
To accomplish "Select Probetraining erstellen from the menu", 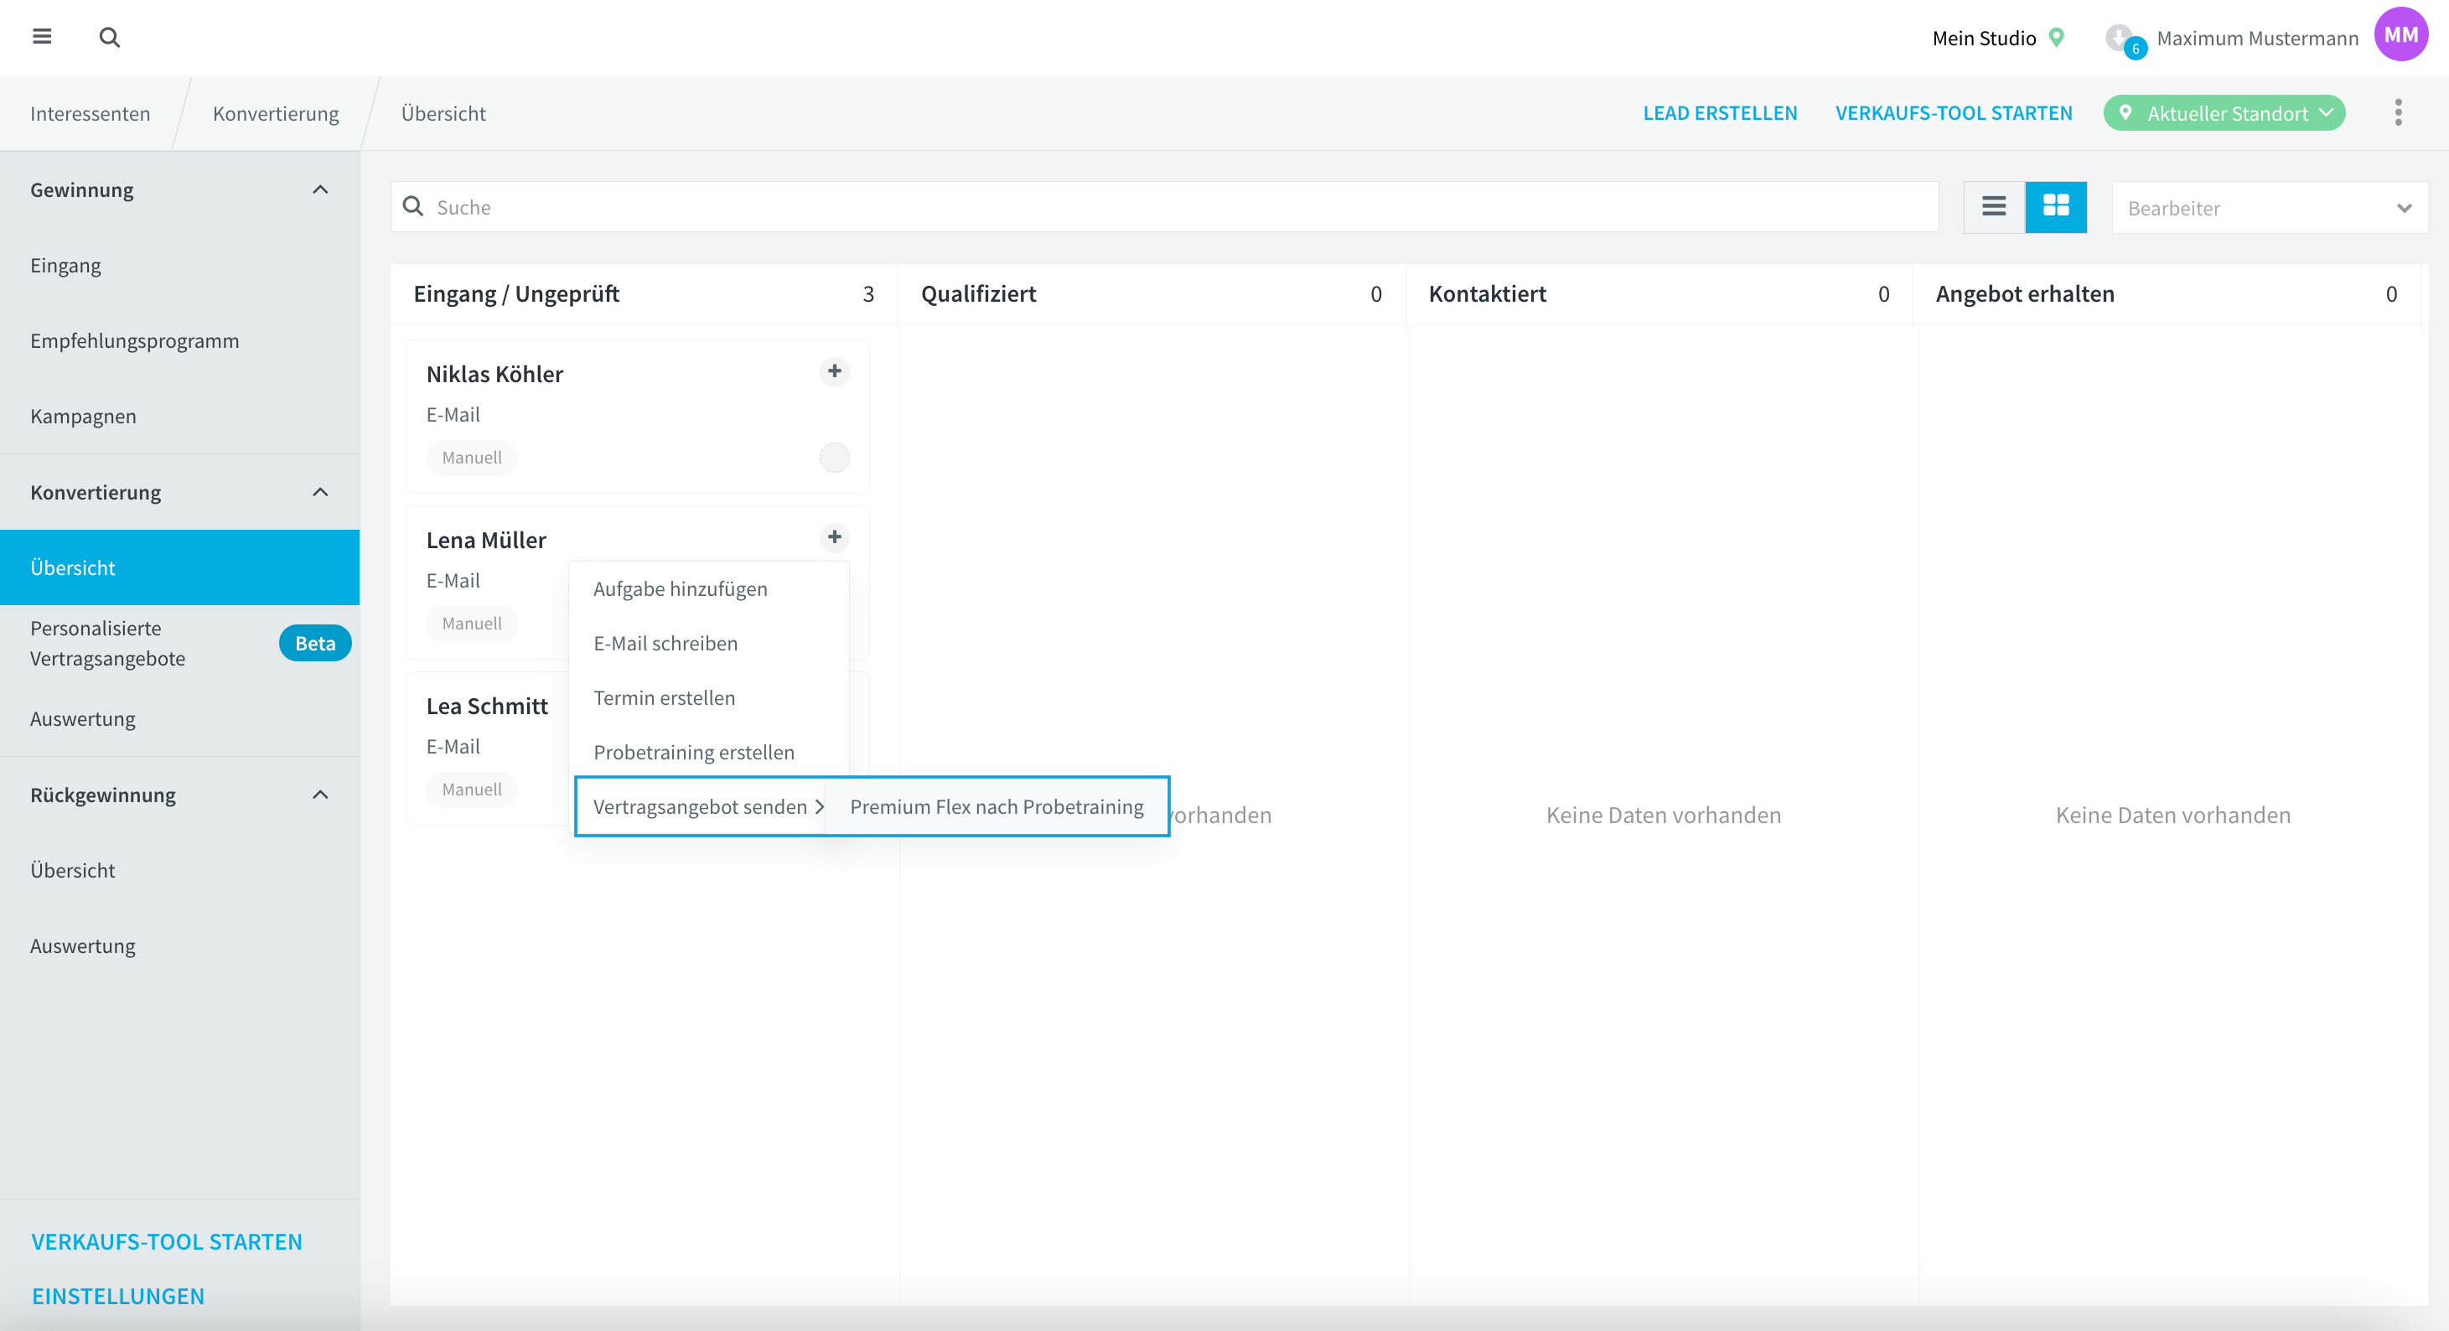I will click(x=693, y=752).
